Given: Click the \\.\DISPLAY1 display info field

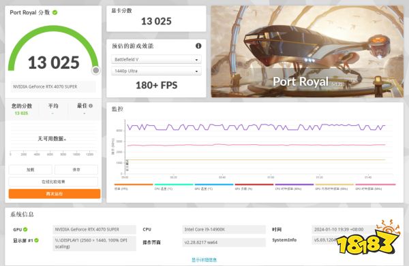Looking at the screenshot, I should click(x=95, y=244).
